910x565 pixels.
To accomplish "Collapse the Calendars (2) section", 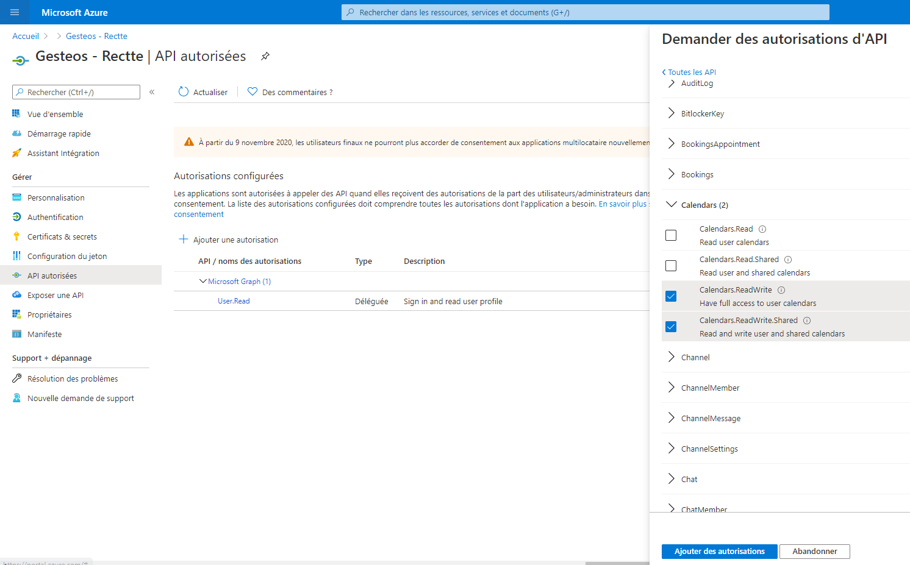I will (672, 205).
